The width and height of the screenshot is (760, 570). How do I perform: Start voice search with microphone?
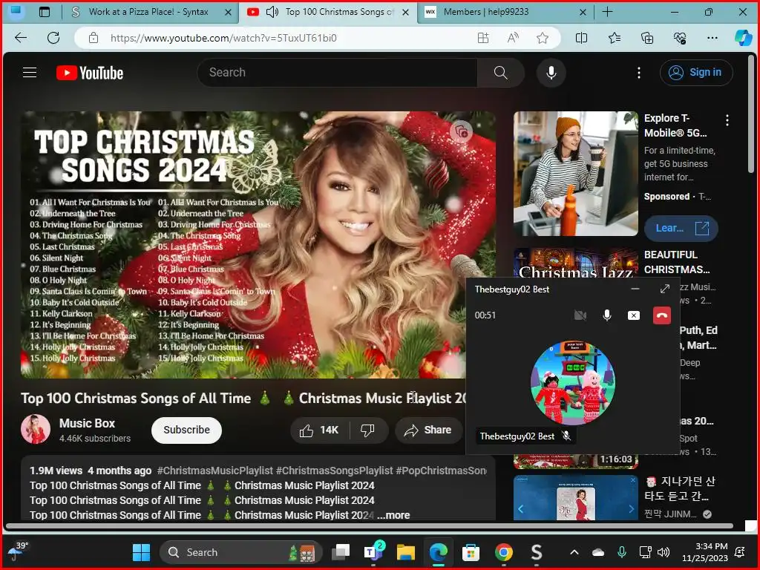[x=551, y=73]
